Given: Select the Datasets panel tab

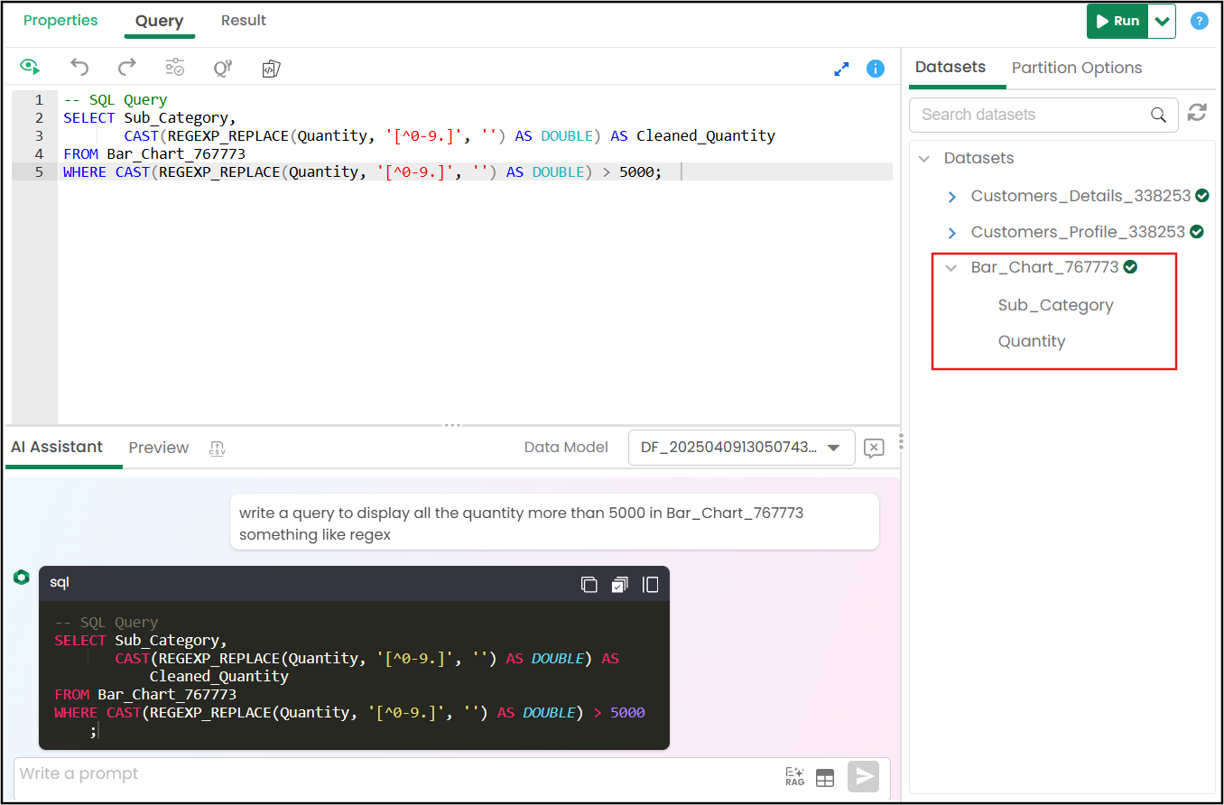Looking at the screenshot, I should coord(950,67).
